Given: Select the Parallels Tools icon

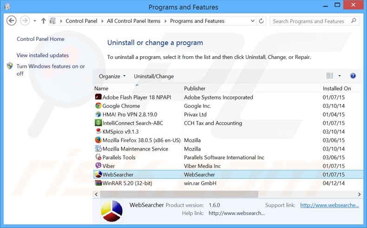Looking at the screenshot, I should tap(98, 157).
